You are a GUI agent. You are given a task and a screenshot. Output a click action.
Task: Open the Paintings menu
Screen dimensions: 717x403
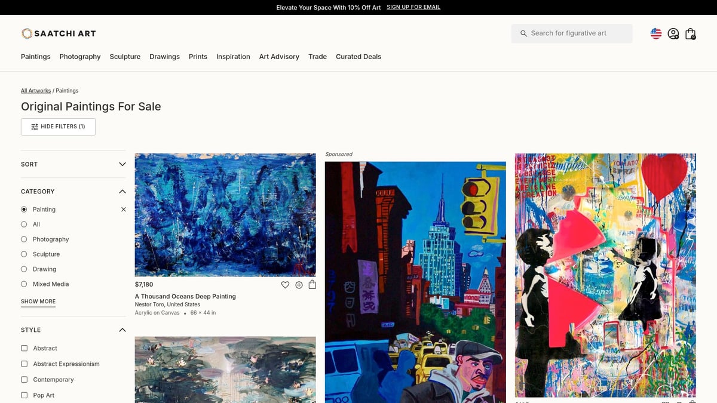tap(36, 57)
